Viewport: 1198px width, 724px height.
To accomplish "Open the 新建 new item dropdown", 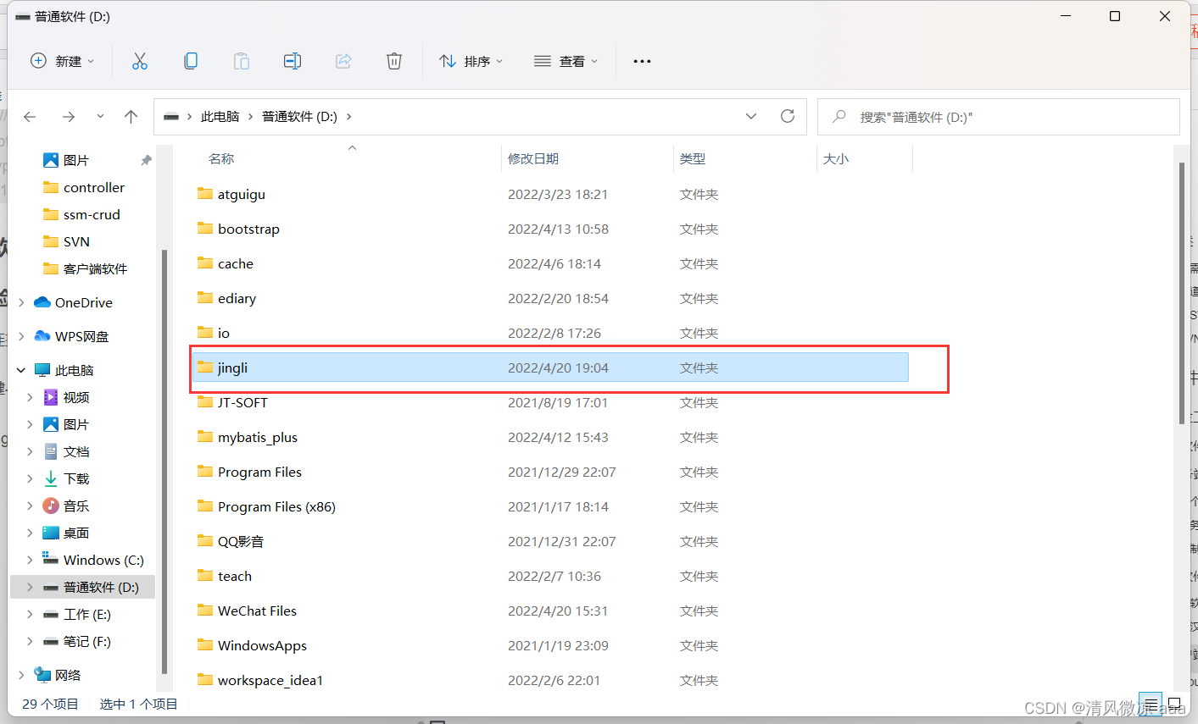I will pyautogui.click(x=62, y=61).
